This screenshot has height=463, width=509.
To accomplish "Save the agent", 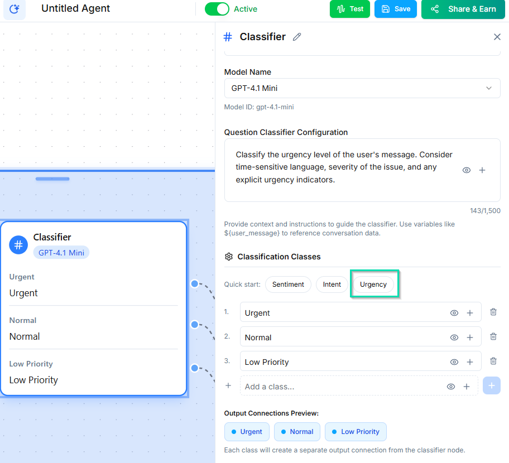I will 396,9.
